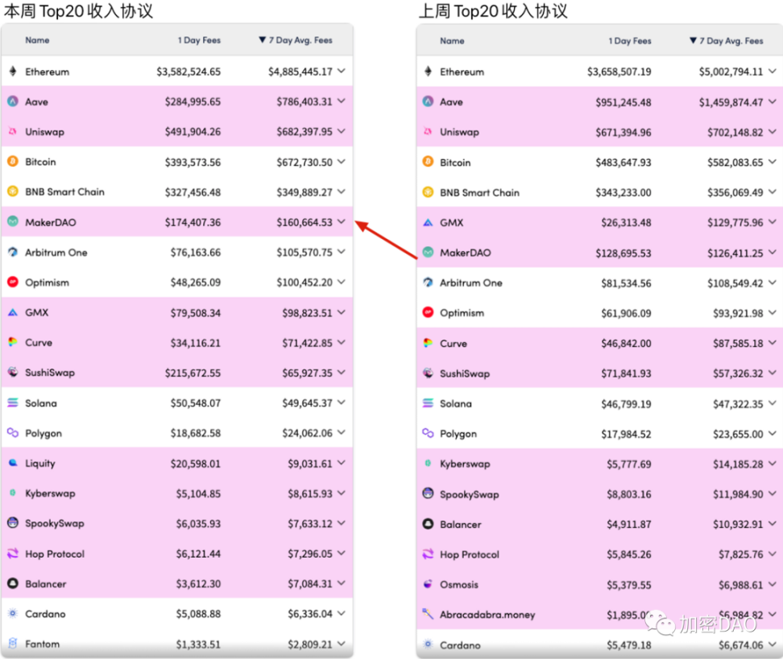Expand Ethereum row in left table
783x659 pixels.
point(341,71)
